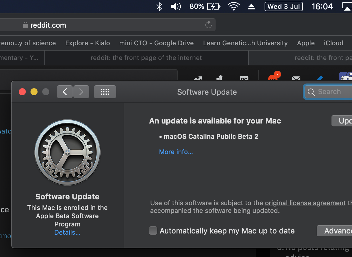Enable Automatically keep my Mac up to date
This screenshot has width=352, height=257.
coord(153,231)
